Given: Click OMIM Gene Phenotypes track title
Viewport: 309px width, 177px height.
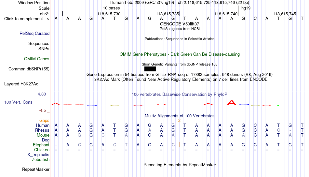Looking at the screenshot, I should click(180, 54).
